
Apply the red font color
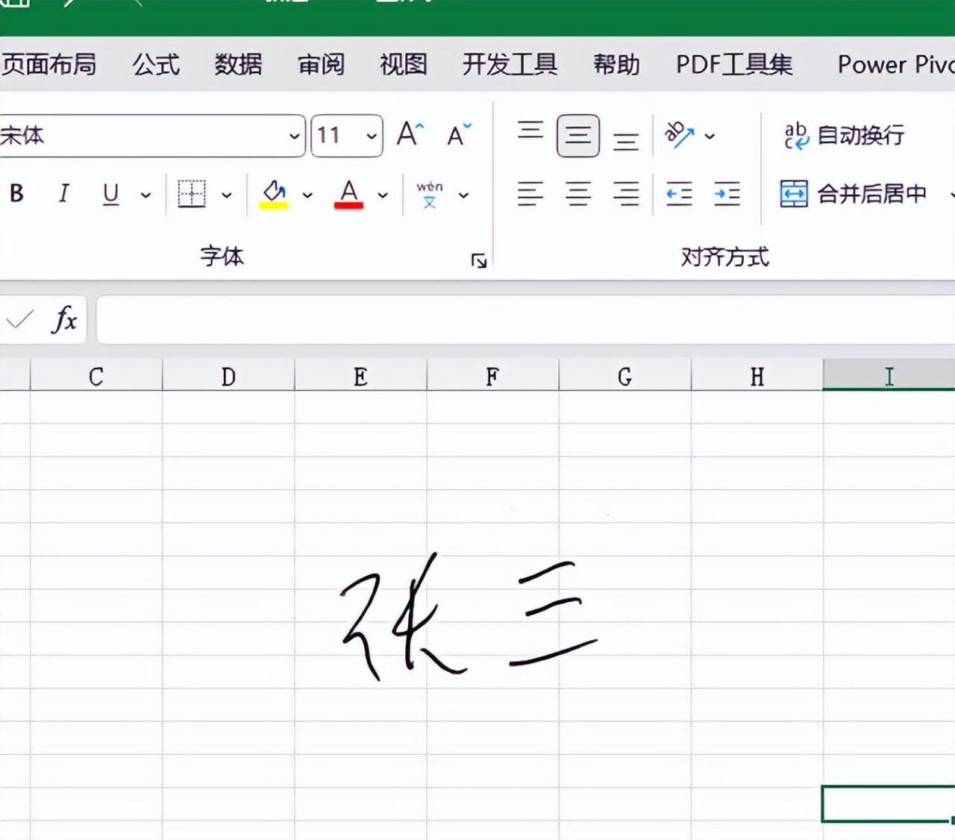pyautogui.click(x=348, y=194)
